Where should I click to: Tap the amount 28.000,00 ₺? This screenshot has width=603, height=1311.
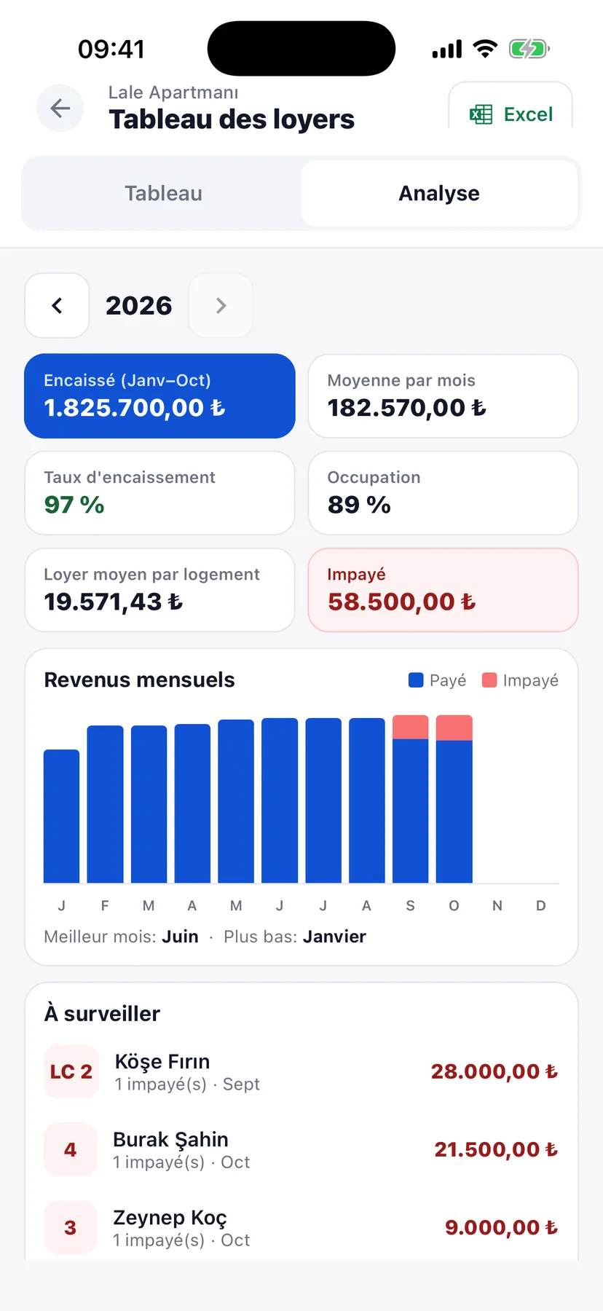[x=494, y=1071]
